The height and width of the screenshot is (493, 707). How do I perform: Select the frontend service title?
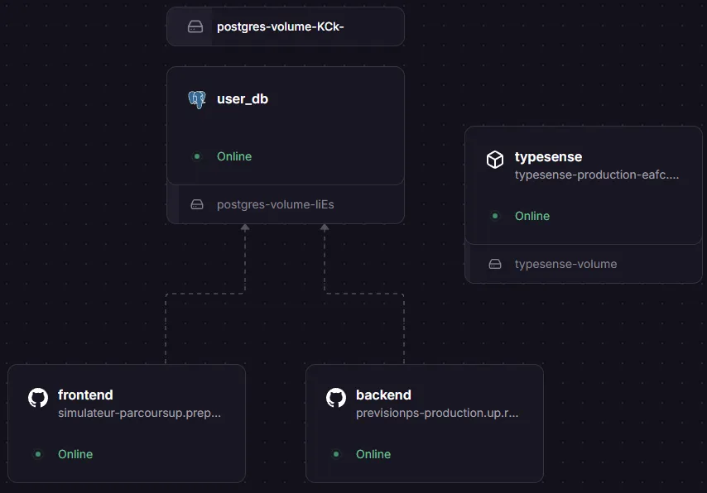pos(85,395)
